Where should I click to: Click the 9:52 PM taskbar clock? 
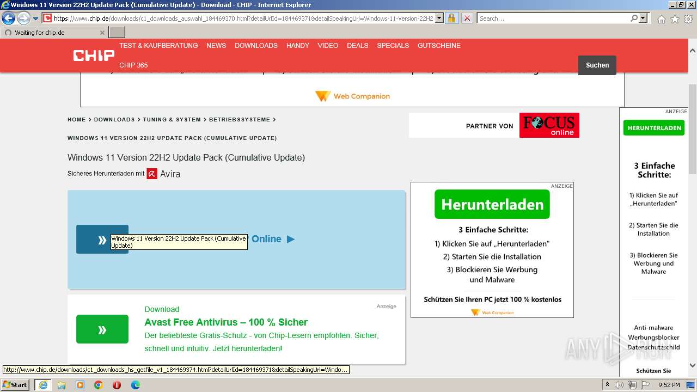(x=669, y=385)
